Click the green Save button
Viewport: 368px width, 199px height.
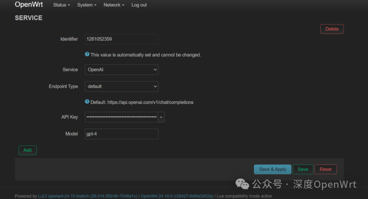click(303, 169)
